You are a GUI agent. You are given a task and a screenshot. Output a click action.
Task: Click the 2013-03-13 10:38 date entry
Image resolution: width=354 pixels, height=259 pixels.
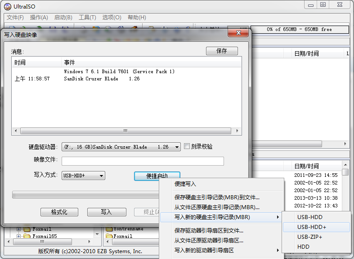(x=316, y=198)
